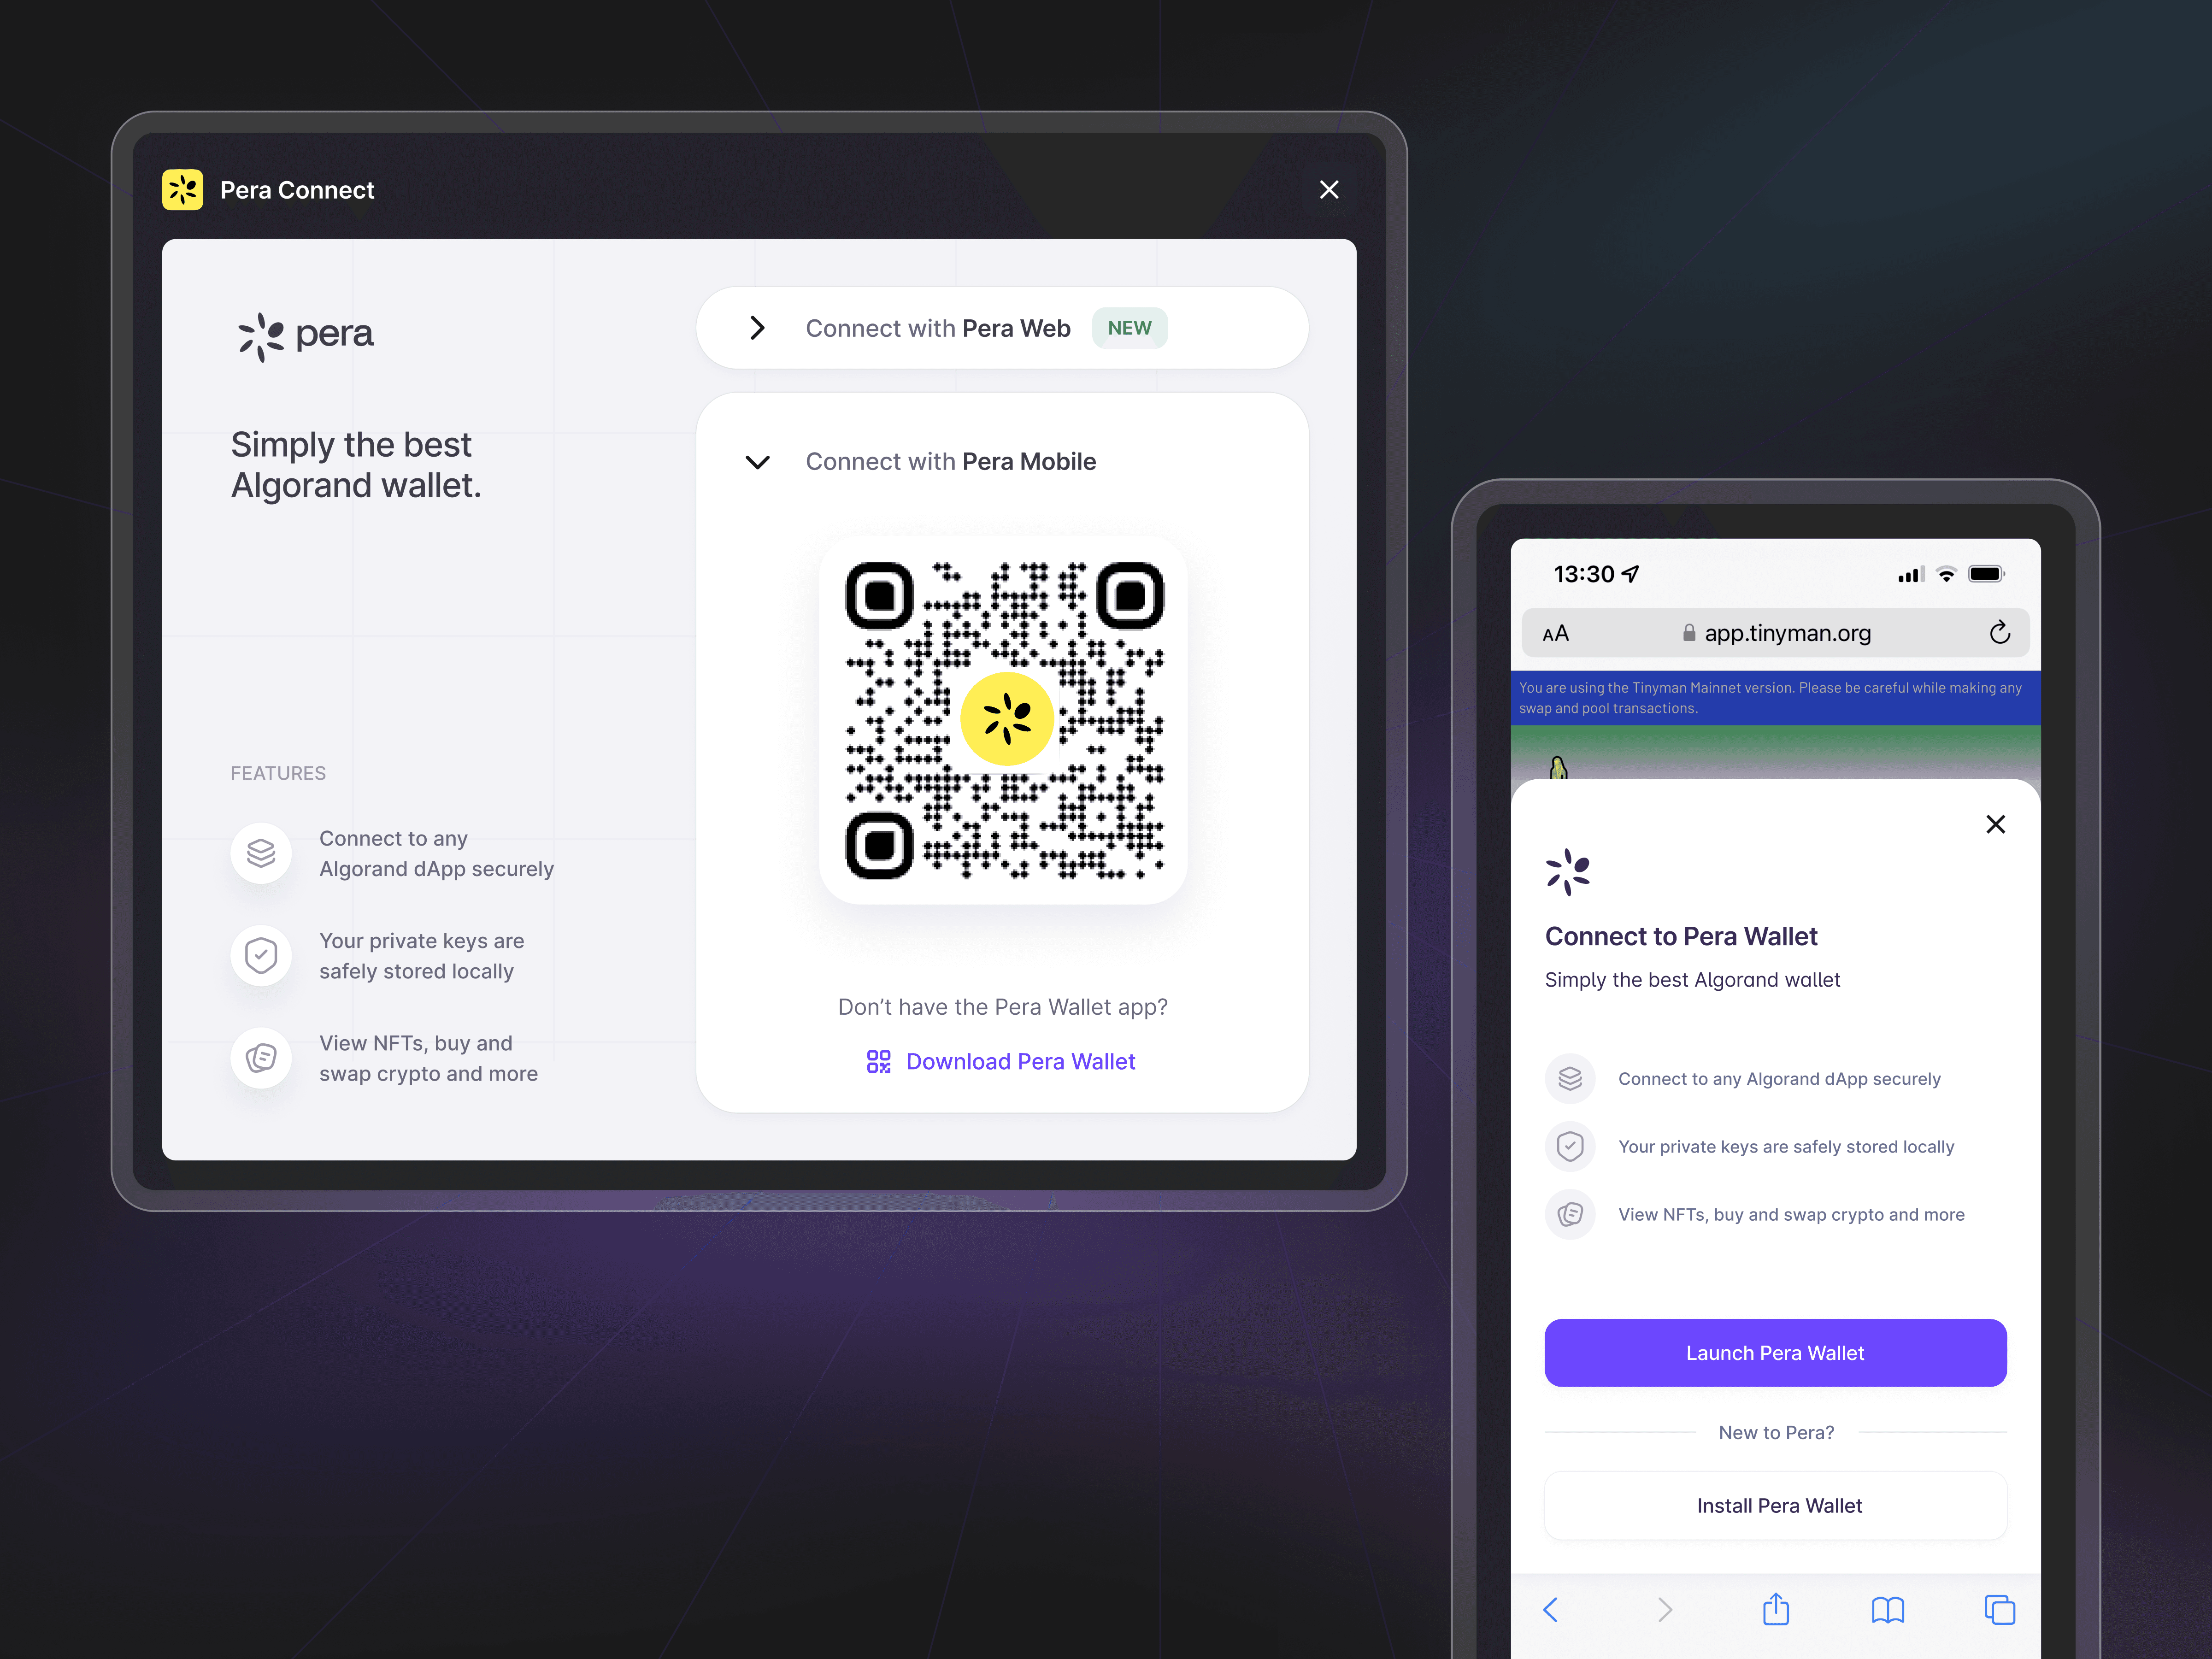Show Safari open tabs overview

(x=1999, y=1609)
